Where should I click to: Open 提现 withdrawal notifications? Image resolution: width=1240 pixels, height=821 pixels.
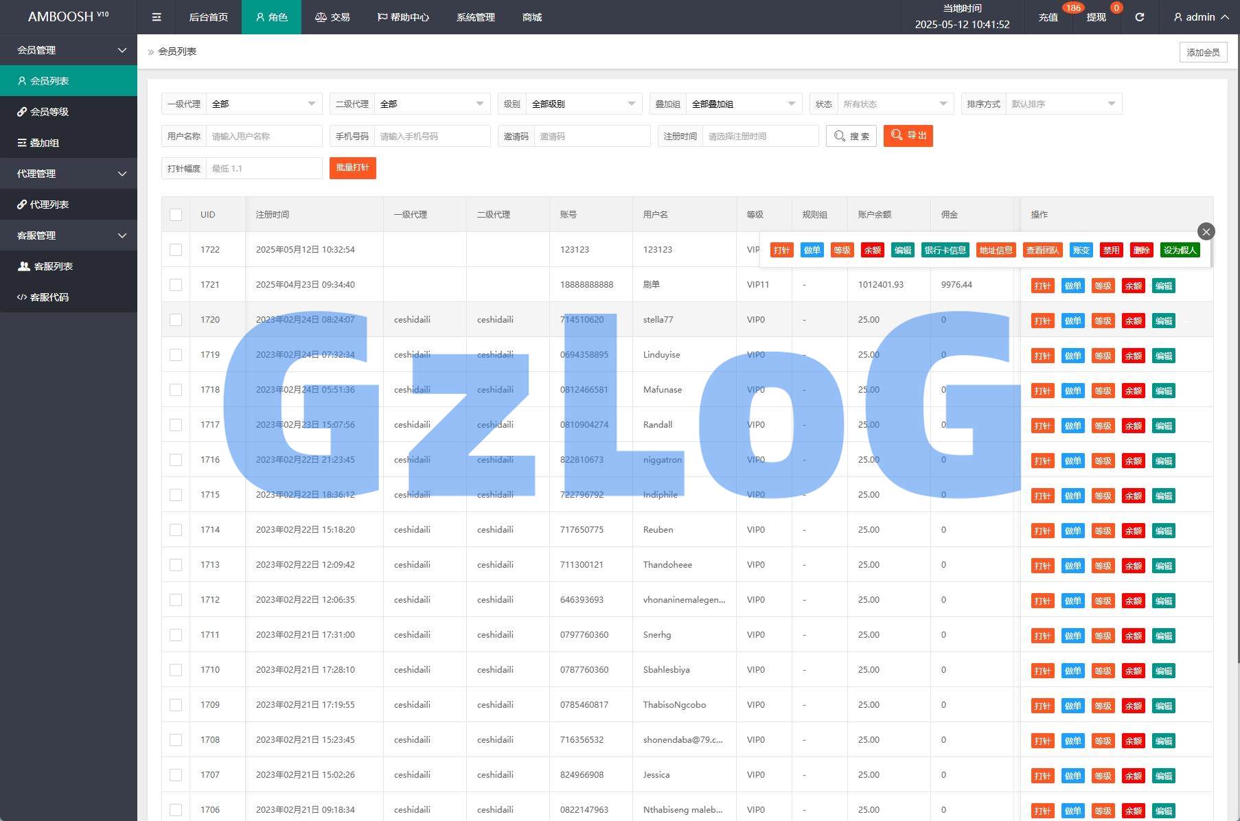[x=1096, y=17]
